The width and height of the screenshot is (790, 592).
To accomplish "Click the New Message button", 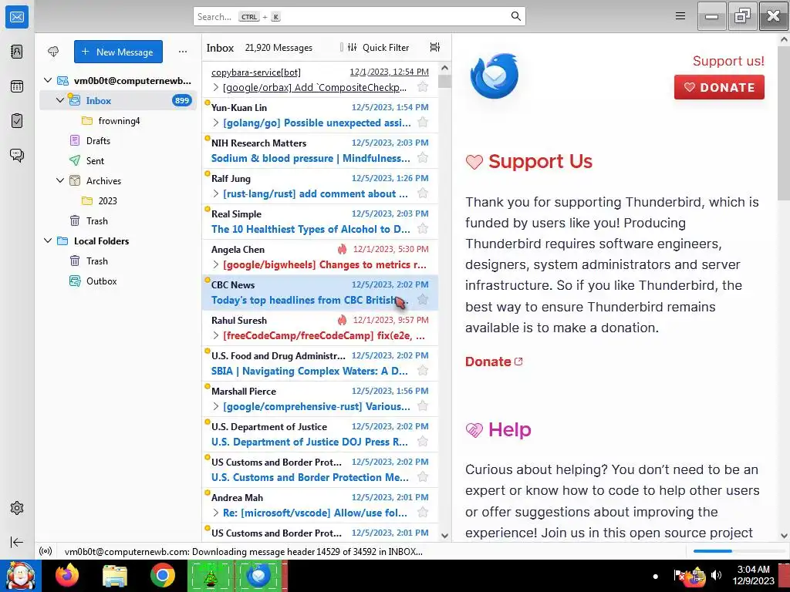I will pos(118,52).
